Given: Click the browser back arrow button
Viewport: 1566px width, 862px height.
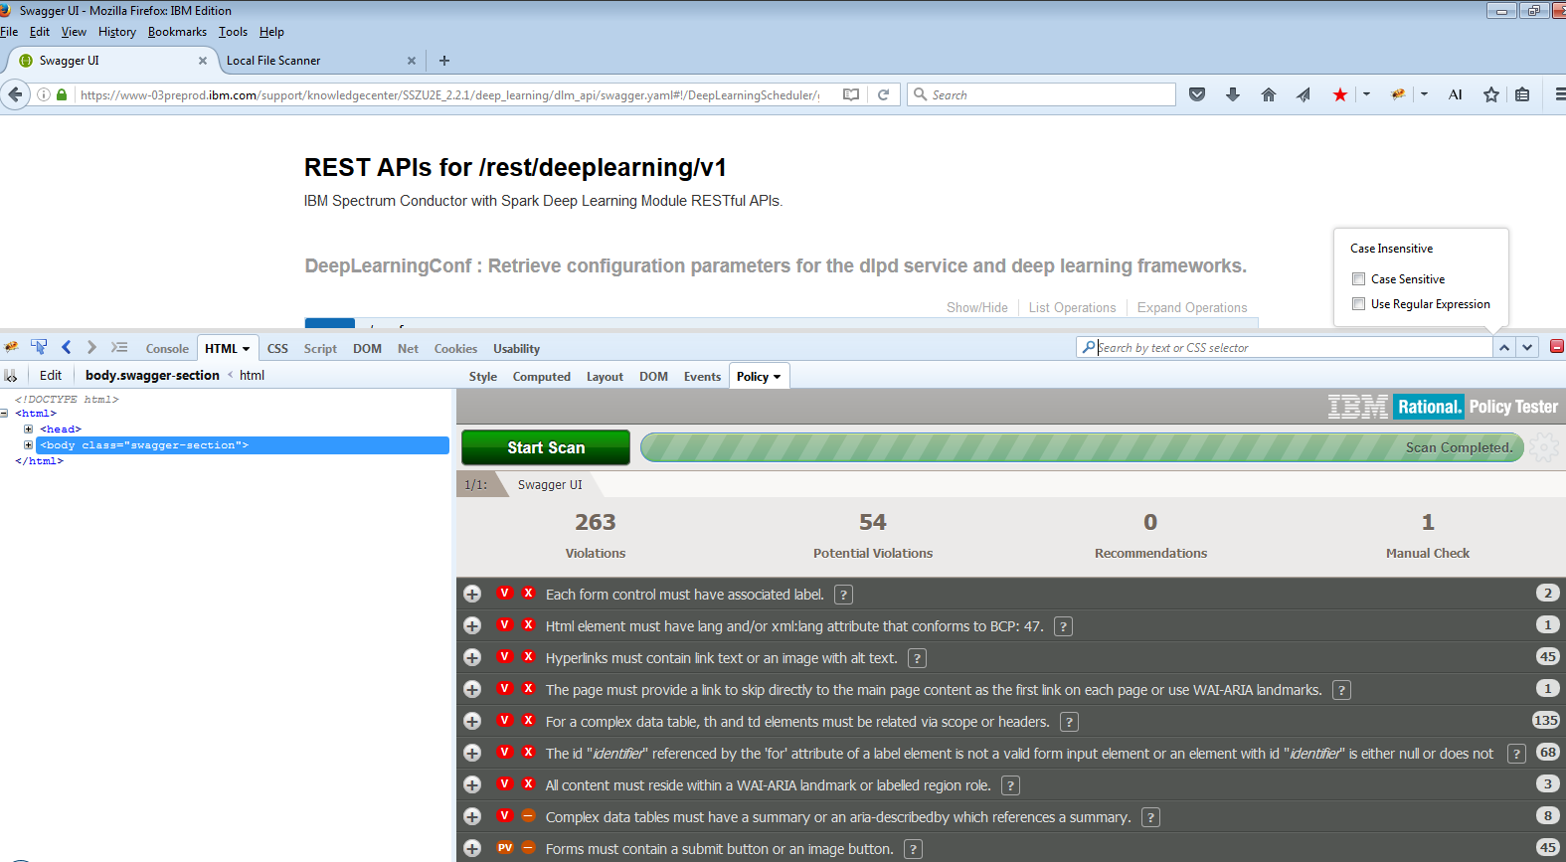Looking at the screenshot, I should point(15,94).
